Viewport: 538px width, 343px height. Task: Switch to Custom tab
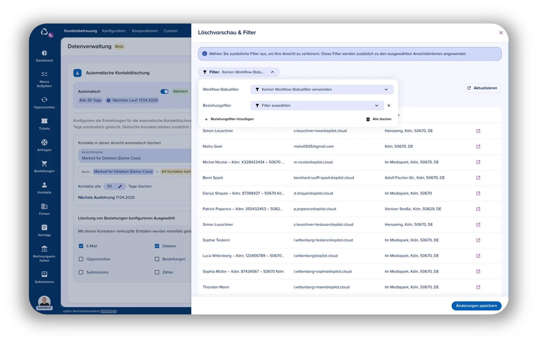[x=171, y=31]
